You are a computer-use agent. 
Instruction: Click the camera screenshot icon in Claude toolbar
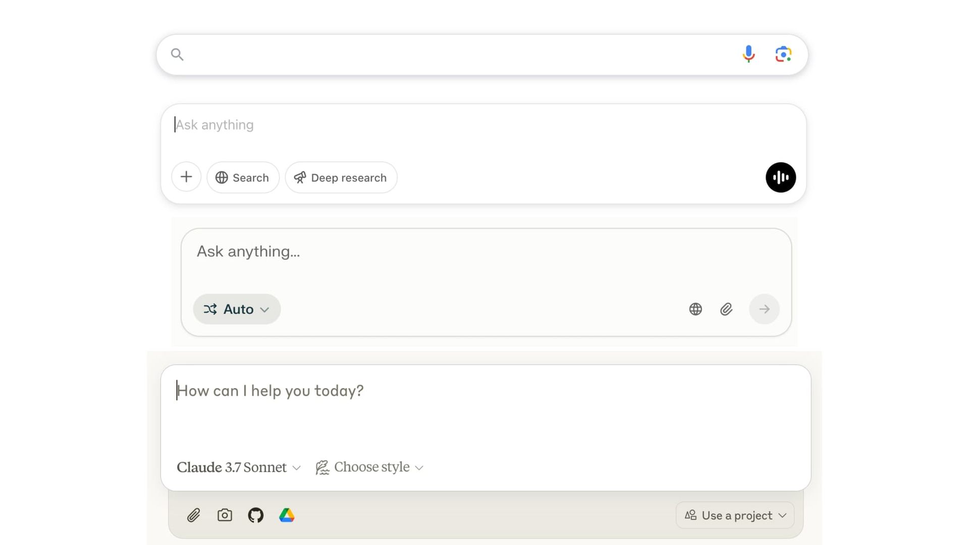pyautogui.click(x=225, y=515)
